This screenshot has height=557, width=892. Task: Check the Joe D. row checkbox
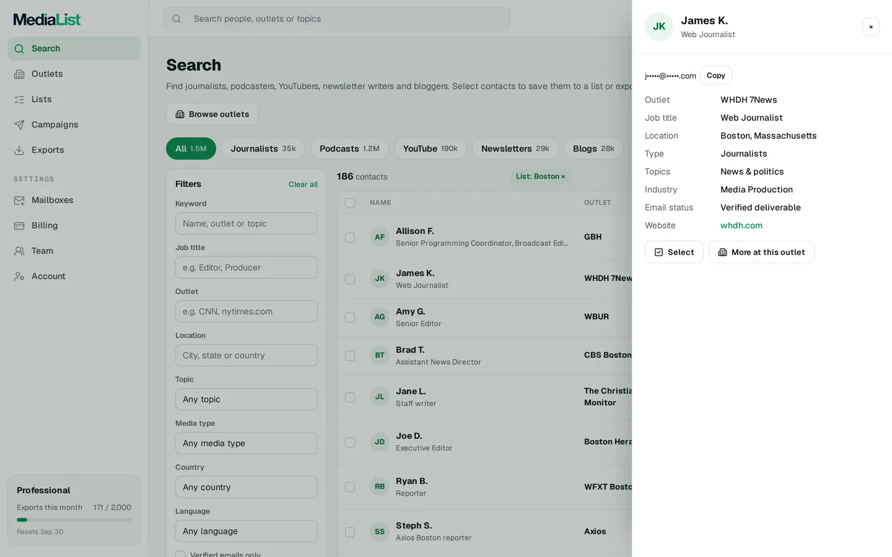tap(350, 443)
